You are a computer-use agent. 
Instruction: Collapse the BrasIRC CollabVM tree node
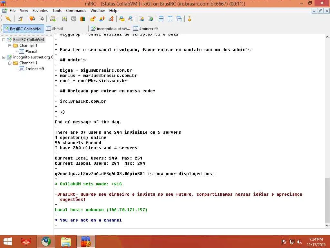coord(4,40)
